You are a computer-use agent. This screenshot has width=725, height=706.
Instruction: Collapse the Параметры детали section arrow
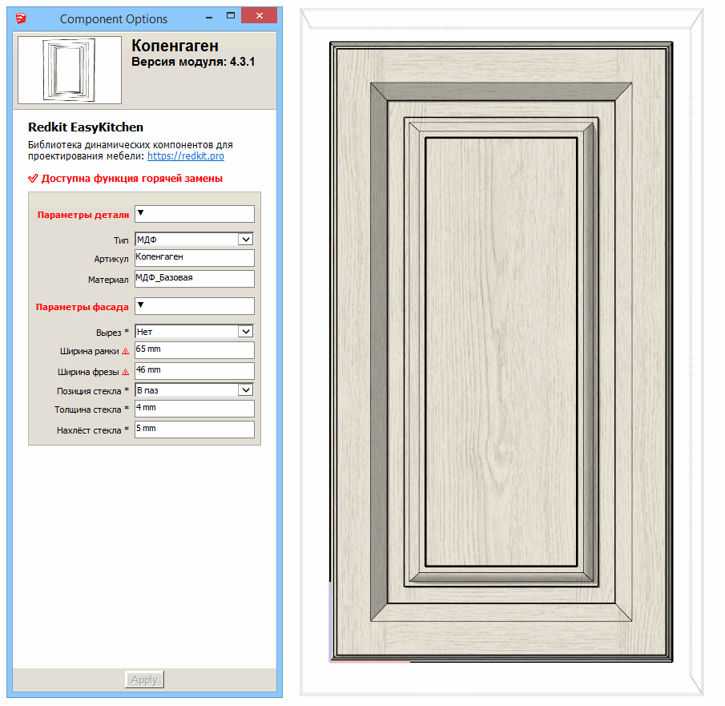tap(140, 213)
